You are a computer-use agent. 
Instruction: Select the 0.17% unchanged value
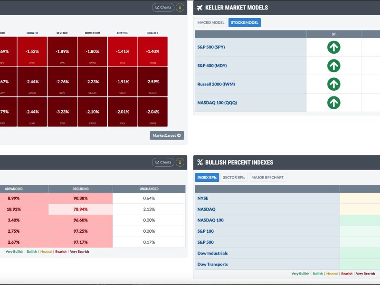(149, 242)
